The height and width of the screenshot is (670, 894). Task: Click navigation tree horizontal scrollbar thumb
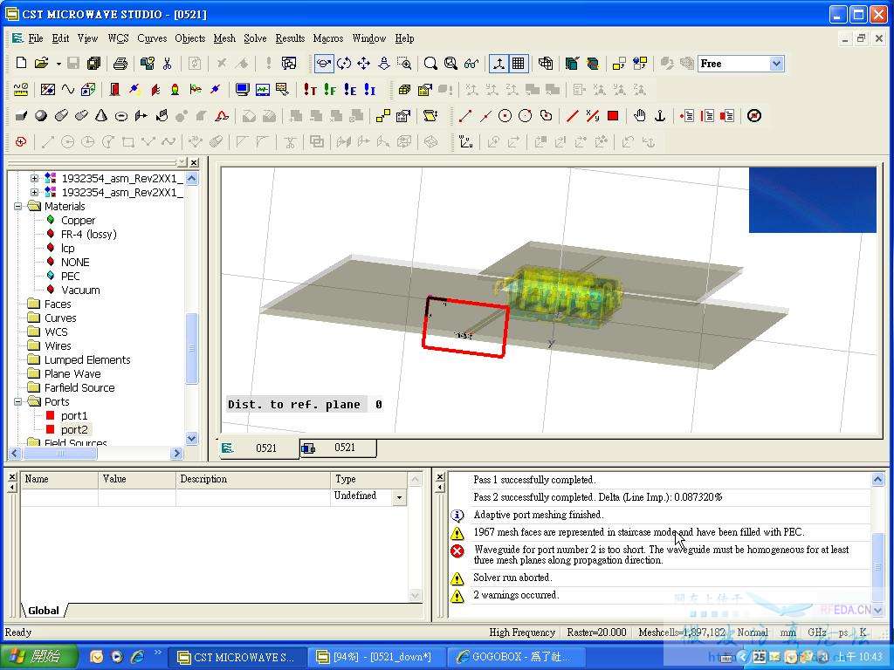(x=60, y=454)
